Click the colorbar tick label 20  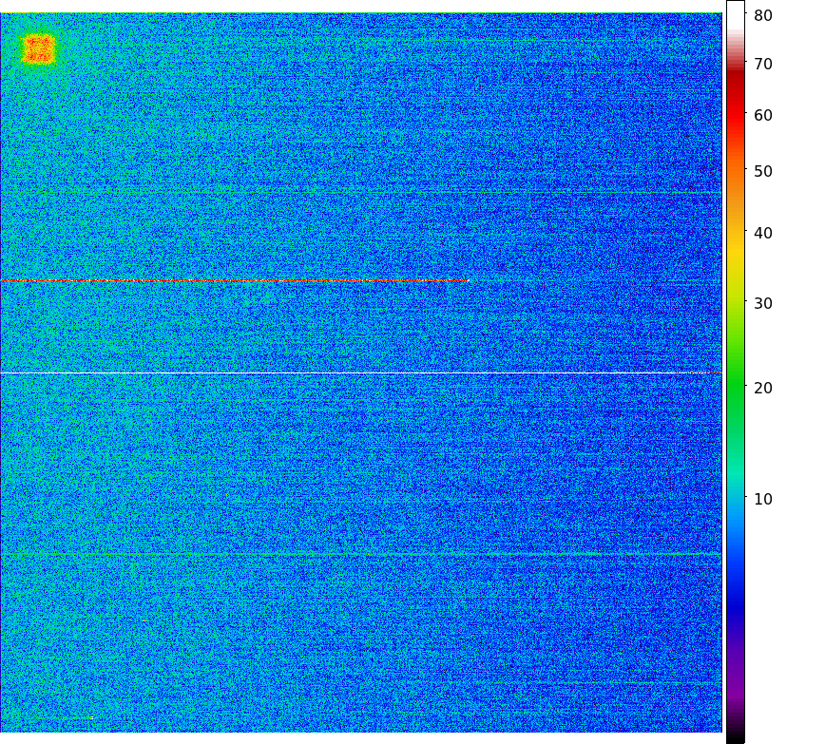(x=763, y=388)
